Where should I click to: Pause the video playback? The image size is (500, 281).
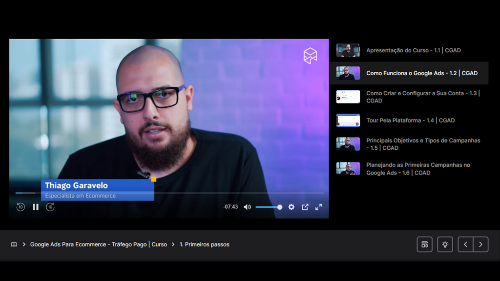pyautogui.click(x=35, y=207)
